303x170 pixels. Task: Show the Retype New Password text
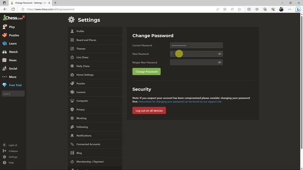pyautogui.click(x=220, y=62)
